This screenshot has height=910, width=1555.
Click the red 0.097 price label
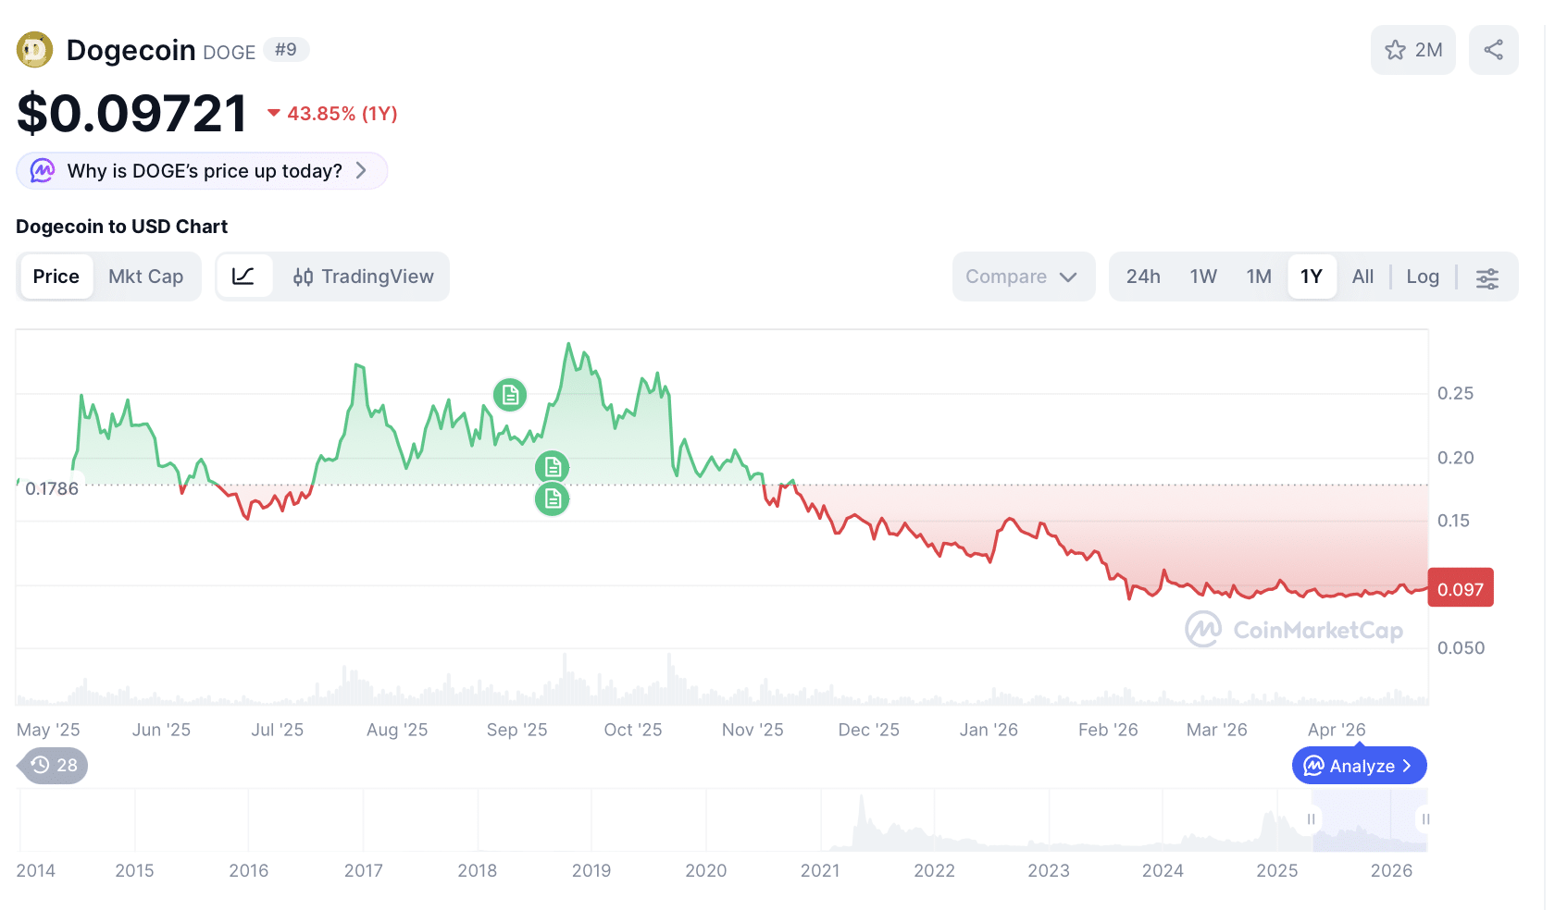1461,587
